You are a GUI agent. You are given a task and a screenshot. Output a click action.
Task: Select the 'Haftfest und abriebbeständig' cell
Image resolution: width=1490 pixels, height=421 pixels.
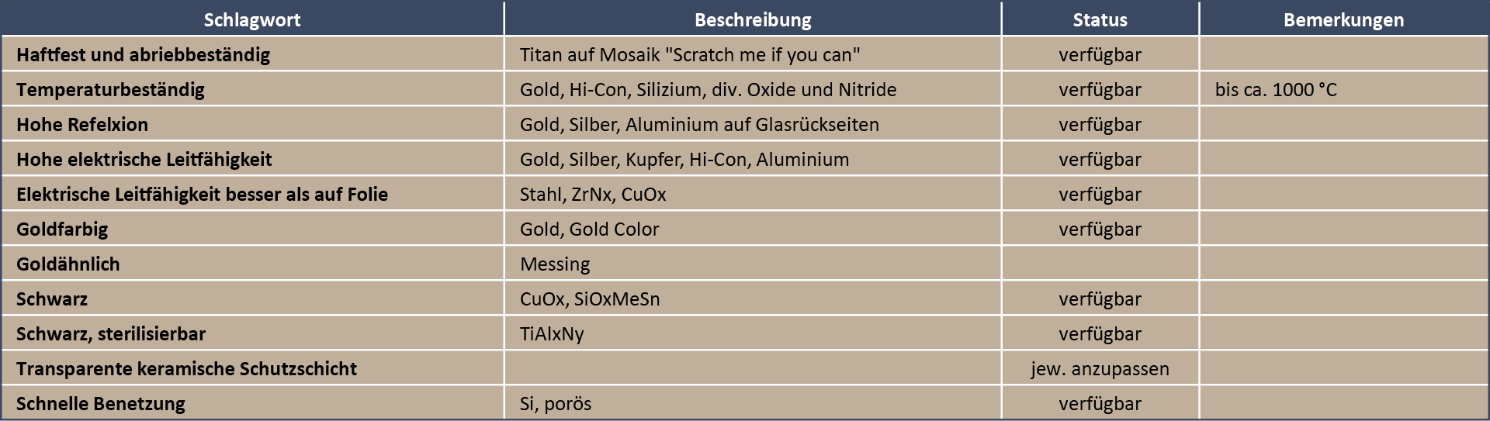(252, 54)
